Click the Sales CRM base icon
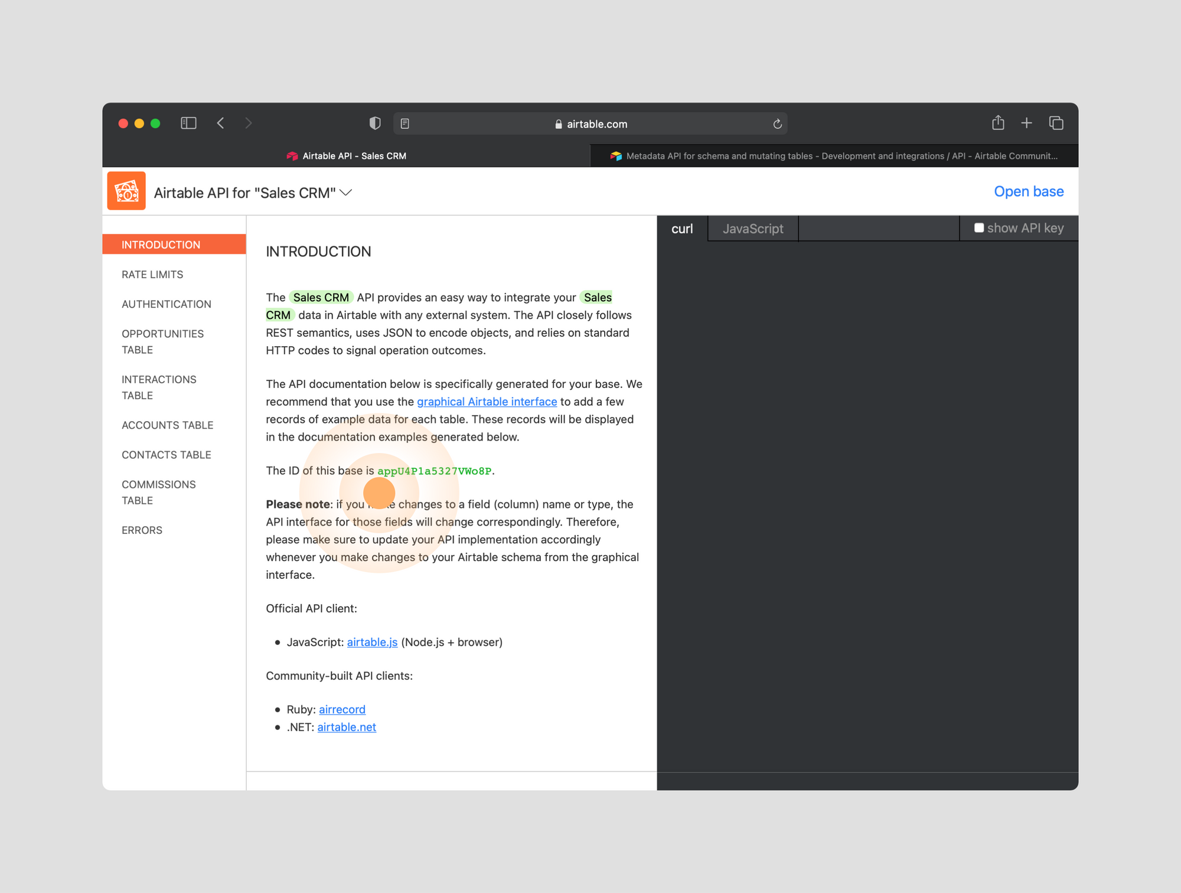 126,191
